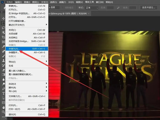Select the Move tool
The width and height of the screenshot is (160, 120).
(3, 18)
